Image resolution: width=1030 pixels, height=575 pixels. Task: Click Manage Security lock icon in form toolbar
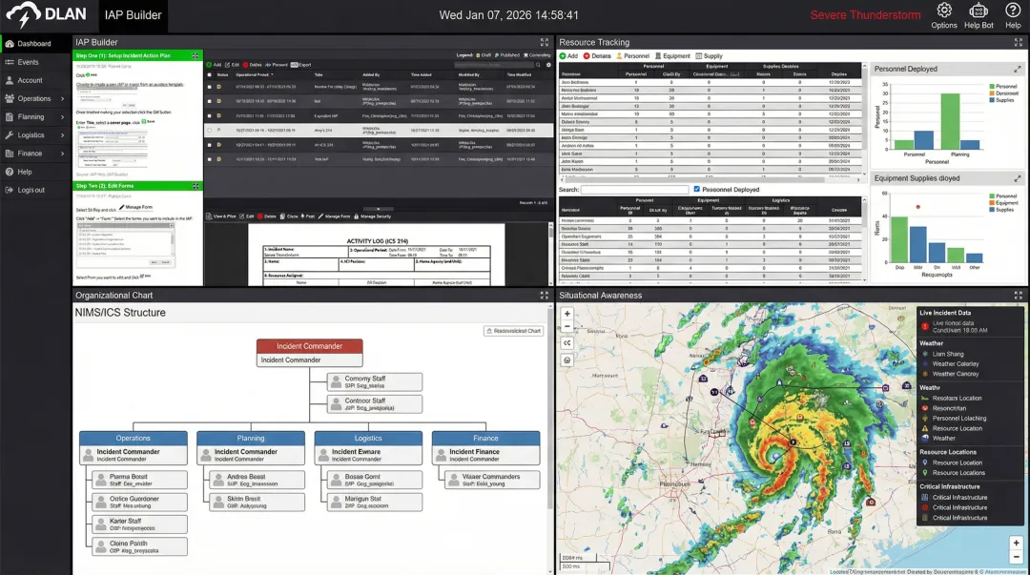click(355, 216)
